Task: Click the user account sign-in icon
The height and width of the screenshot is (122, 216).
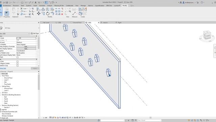Action: (184, 2)
